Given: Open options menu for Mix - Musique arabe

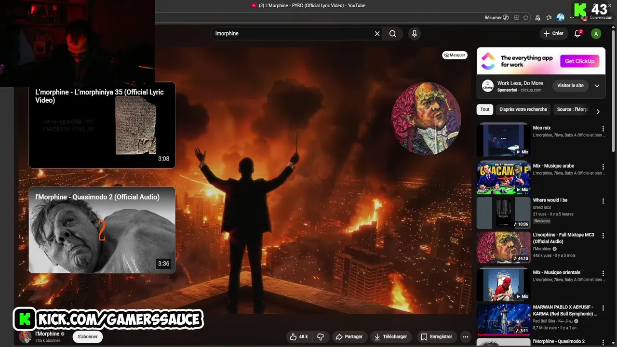Looking at the screenshot, I should (x=603, y=167).
